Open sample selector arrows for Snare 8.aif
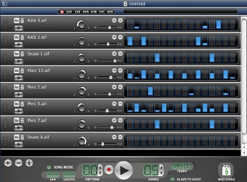The image size is (247, 182). [x=22, y=137]
